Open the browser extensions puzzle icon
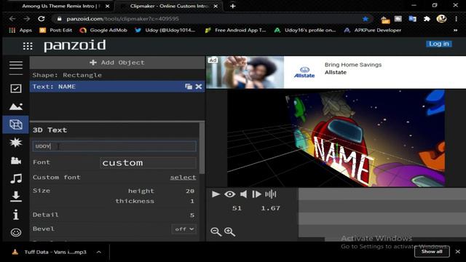The height and width of the screenshot is (262, 466). coord(427,19)
